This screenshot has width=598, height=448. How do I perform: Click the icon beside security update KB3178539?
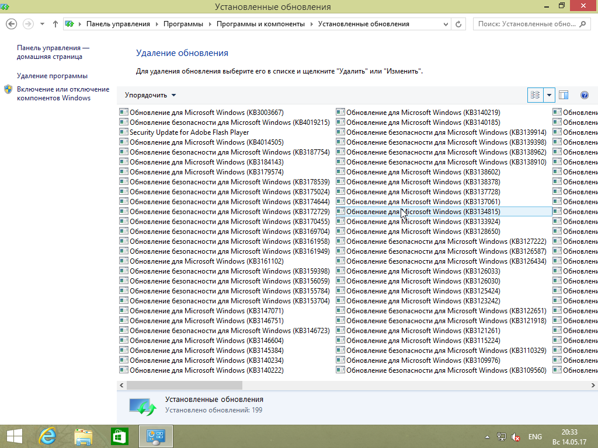(x=124, y=182)
